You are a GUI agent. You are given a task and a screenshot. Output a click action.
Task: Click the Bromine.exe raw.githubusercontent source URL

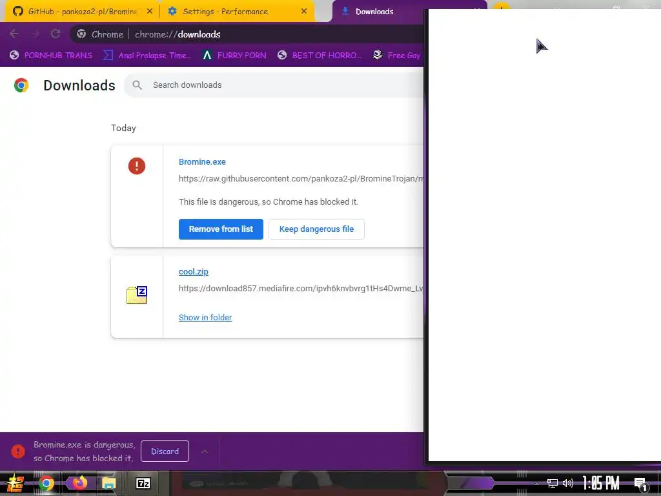point(301,179)
